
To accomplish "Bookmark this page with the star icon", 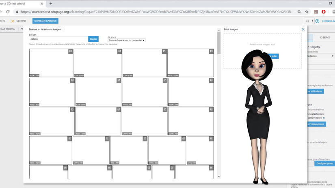I will pyautogui.click(x=307, y=12).
